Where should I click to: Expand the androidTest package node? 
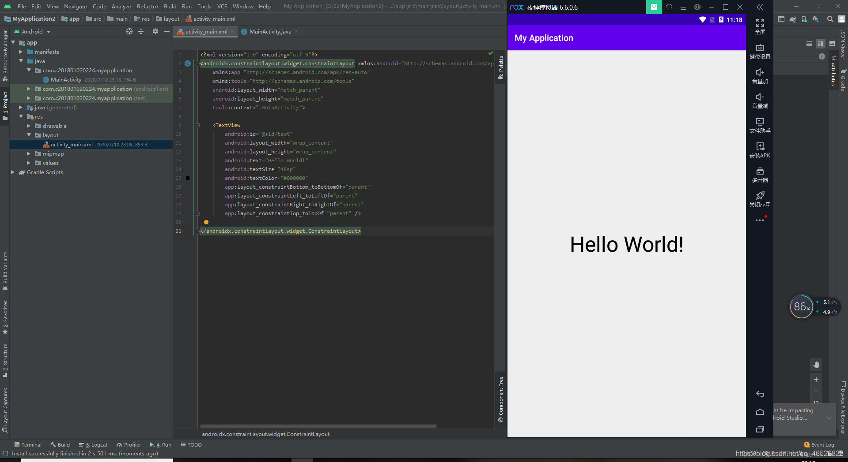coord(29,89)
